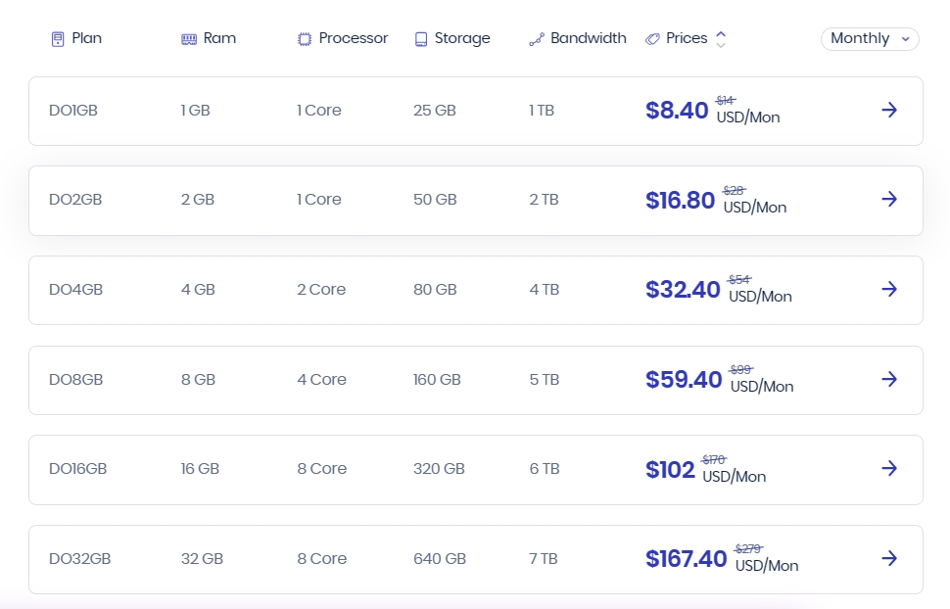Image resolution: width=950 pixels, height=609 pixels.
Task: Open the Monthly billing period dropdown
Action: pos(869,39)
